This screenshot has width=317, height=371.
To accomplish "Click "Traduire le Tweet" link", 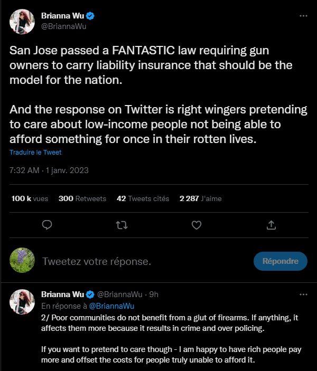I will [x=35, y=153].
